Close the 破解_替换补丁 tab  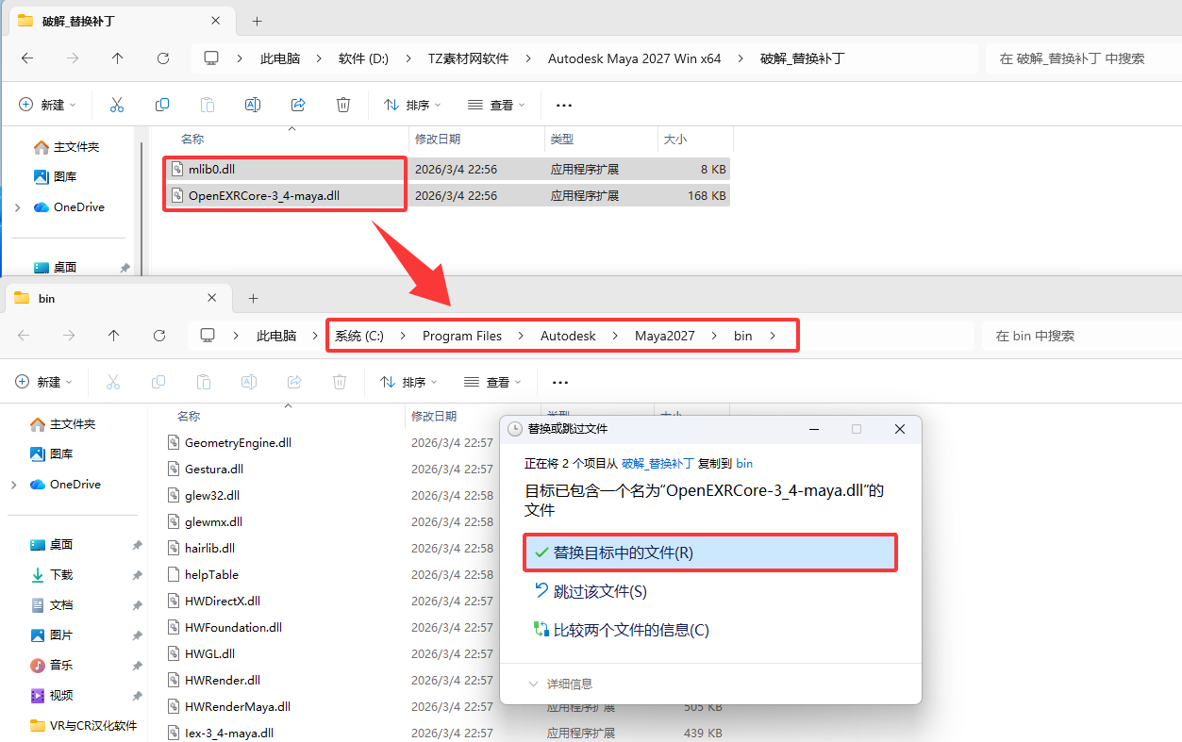[214, 21]
